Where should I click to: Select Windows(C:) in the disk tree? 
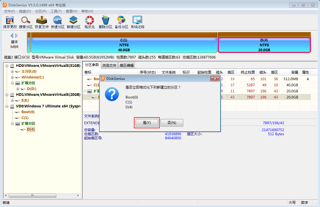pos(32,77)
